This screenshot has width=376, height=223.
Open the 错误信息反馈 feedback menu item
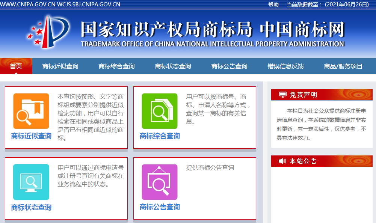(x=287, y=66)
